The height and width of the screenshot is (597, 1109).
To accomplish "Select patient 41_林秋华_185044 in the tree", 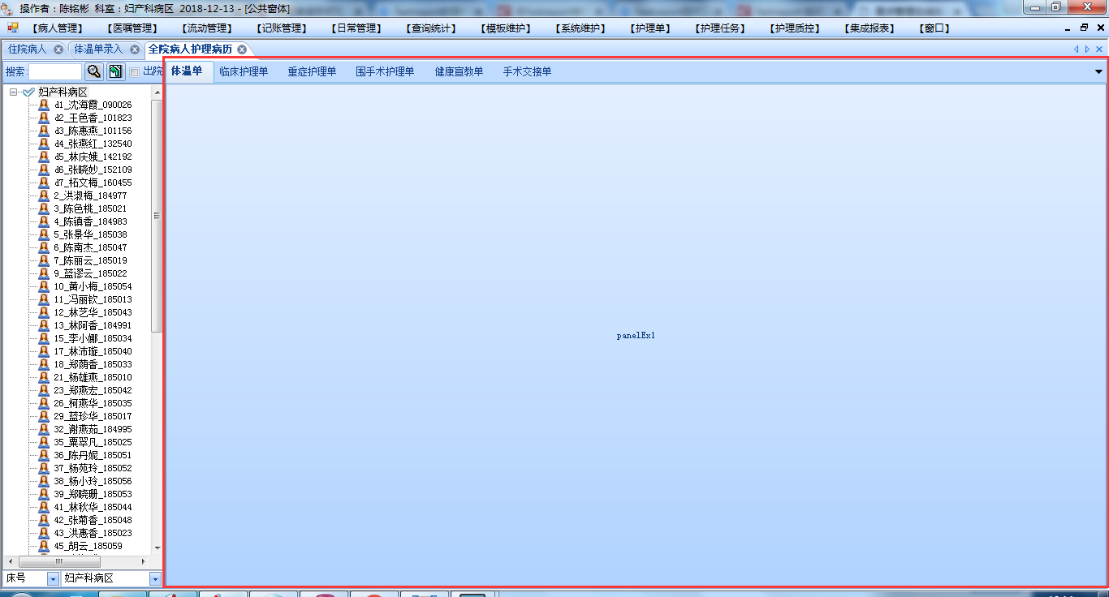I will 93,507.
